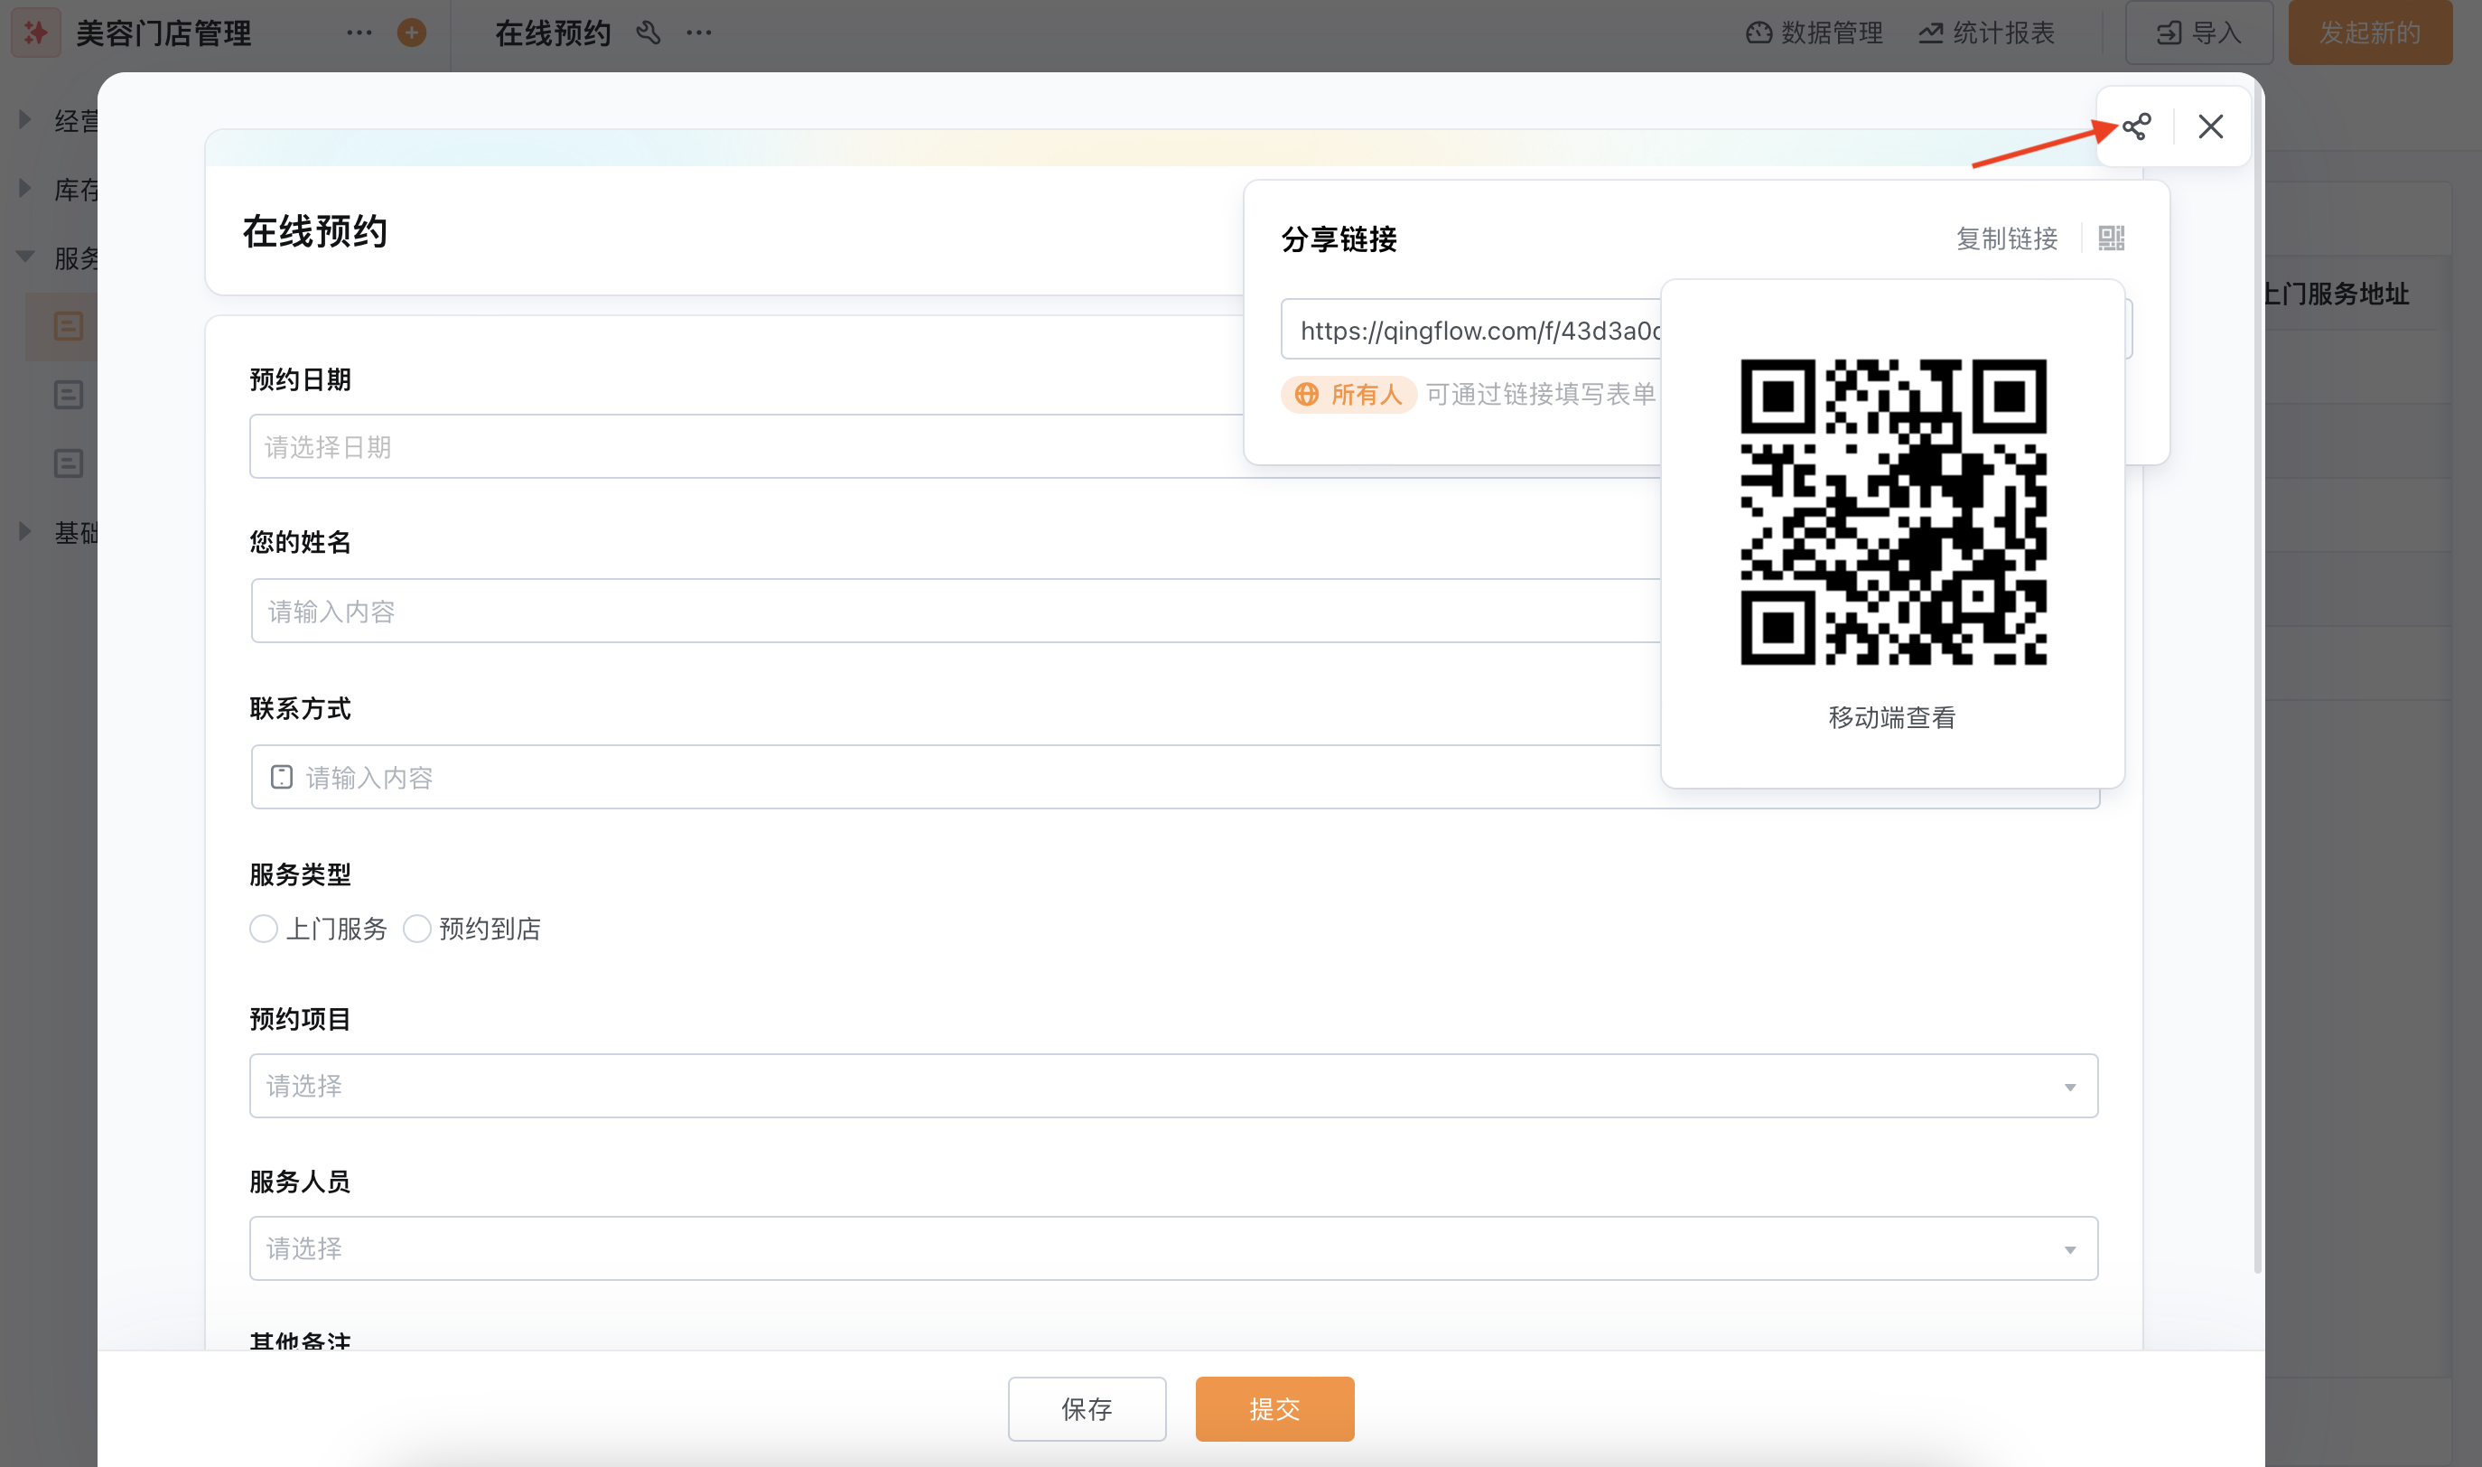
Task: Click the phone icon in 联系方式 field
Action: [282, 777]
